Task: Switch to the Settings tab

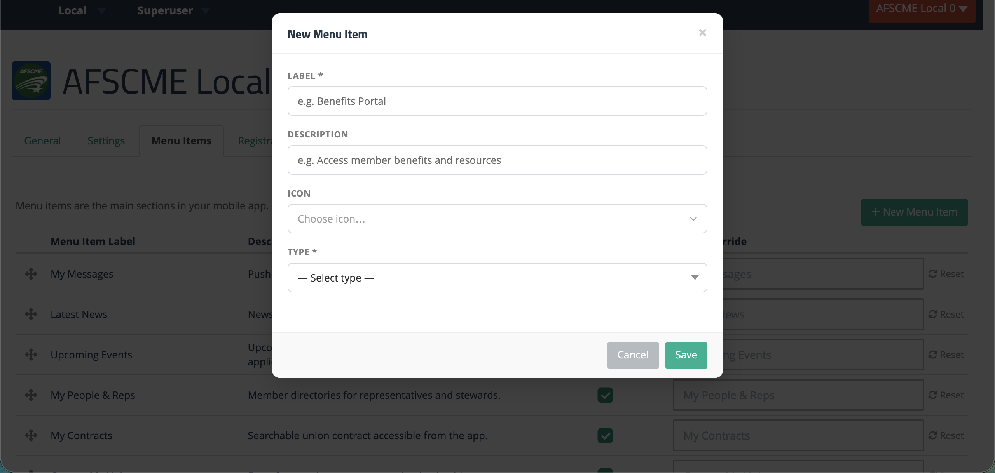Action: coord(106,141)
